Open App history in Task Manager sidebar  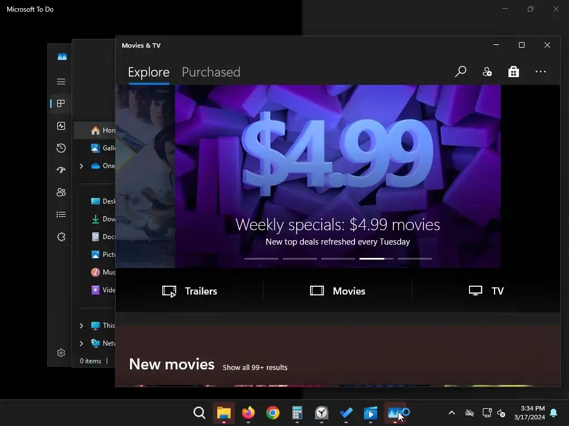pyautogui.click(x=61, y=148)
